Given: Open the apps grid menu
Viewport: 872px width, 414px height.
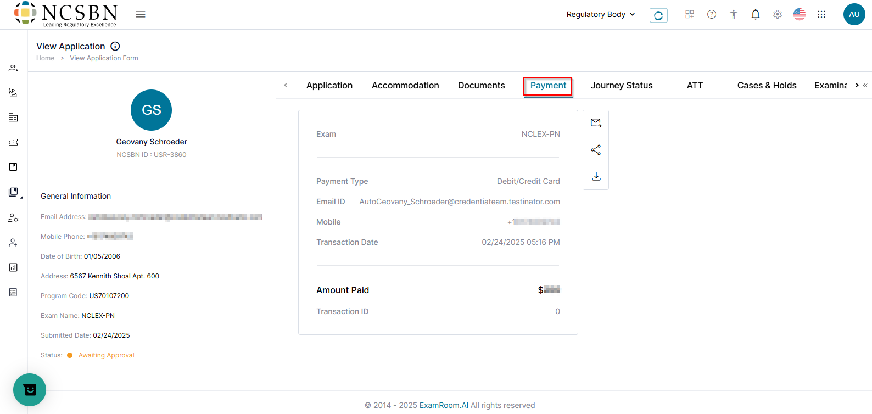Looking at the screenshot, I should click(821, 15).
